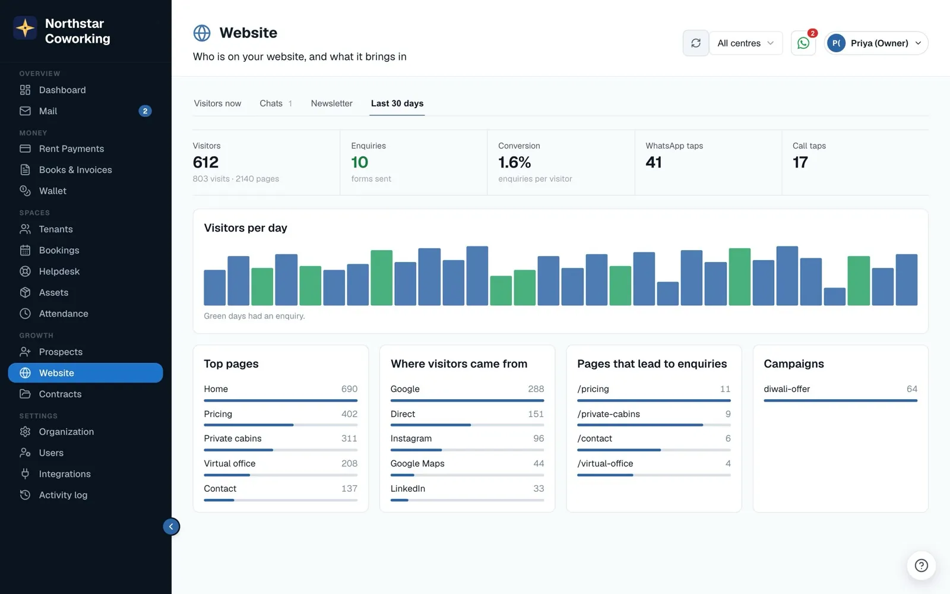Collapse the sidebar with the chevron
The image size is (950, 594).
coord(171,526)
